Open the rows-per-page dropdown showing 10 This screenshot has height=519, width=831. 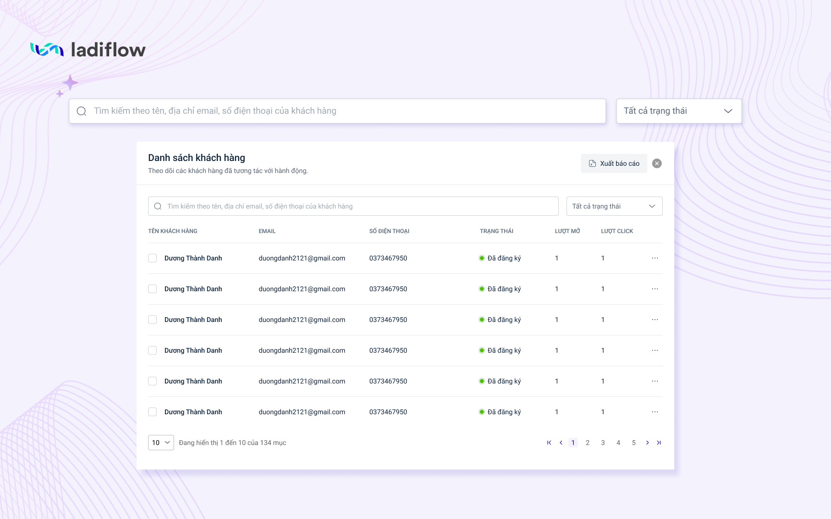(x=161, y=443)
